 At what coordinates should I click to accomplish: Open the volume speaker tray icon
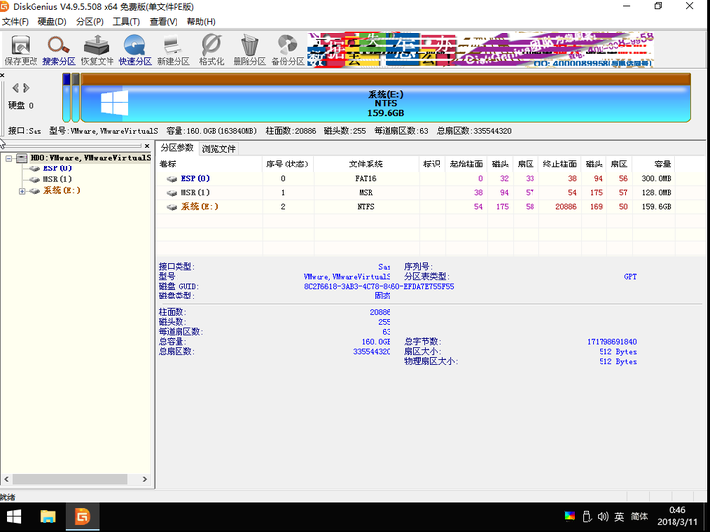(x=603, y=516)
